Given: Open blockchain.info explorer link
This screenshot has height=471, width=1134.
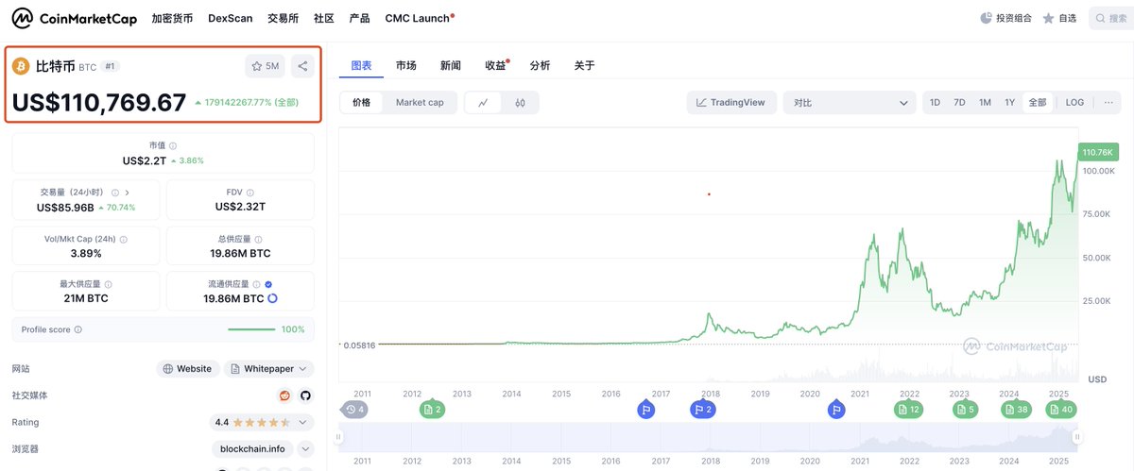Looking at the screenshot, I should pos(252,449).
